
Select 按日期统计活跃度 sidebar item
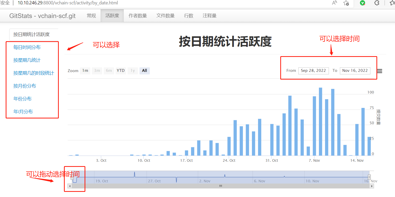(34, 35)
